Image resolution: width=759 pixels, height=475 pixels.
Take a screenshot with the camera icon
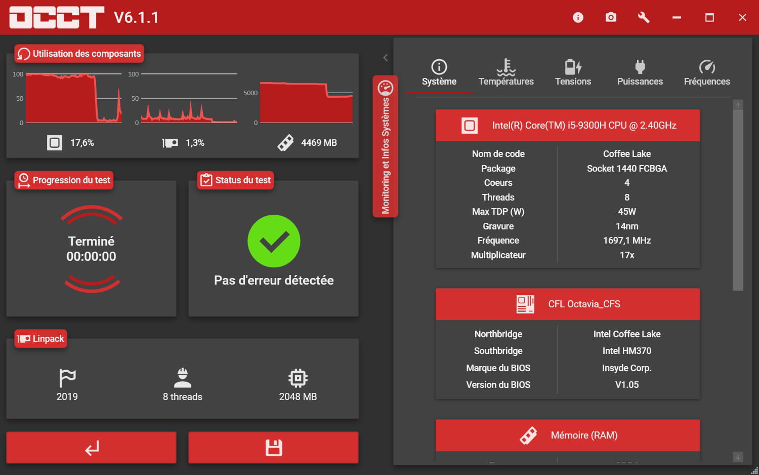pos(611,18)
